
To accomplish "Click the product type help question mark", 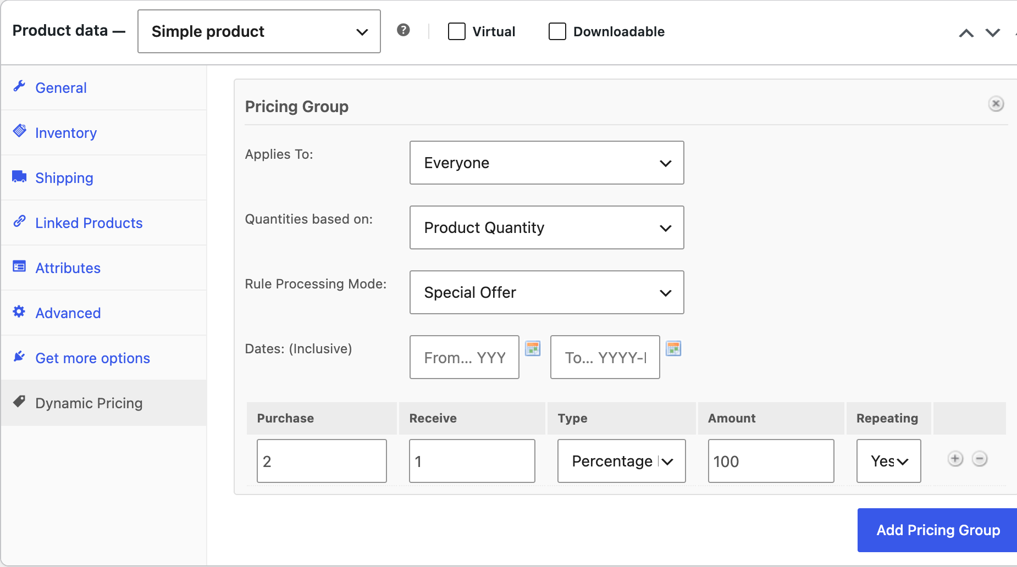I will click(404, 30).
